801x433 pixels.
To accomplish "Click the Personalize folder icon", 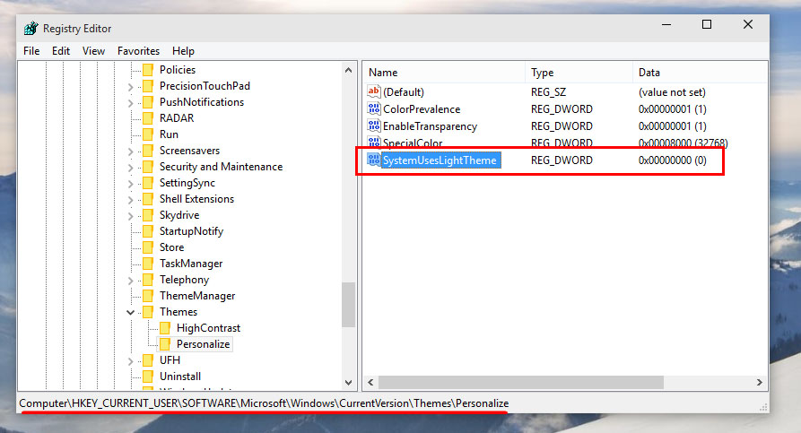I will [x=165, y=344].
